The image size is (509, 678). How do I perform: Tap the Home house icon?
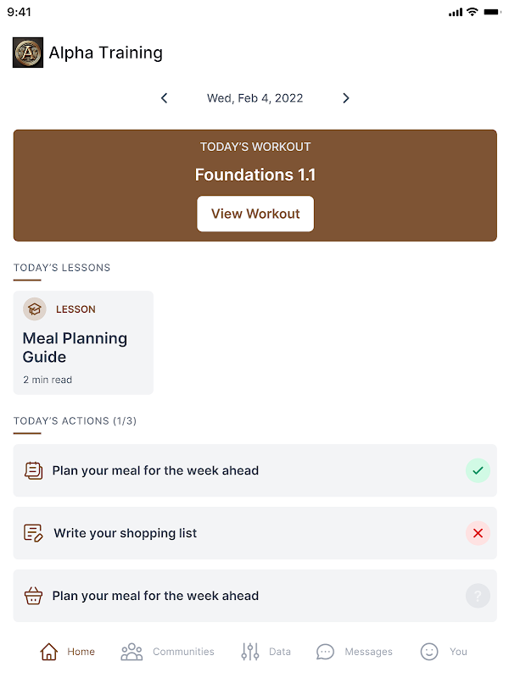pos(49,652)
